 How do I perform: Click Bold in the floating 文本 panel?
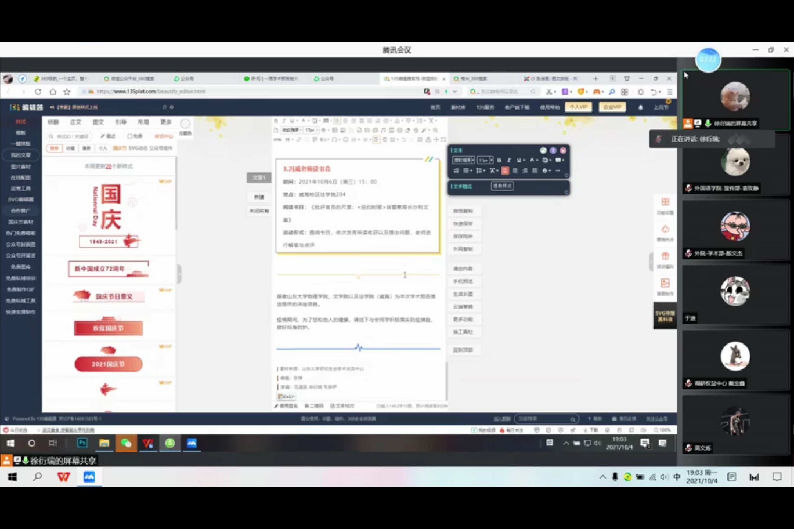tap(499, 160)
